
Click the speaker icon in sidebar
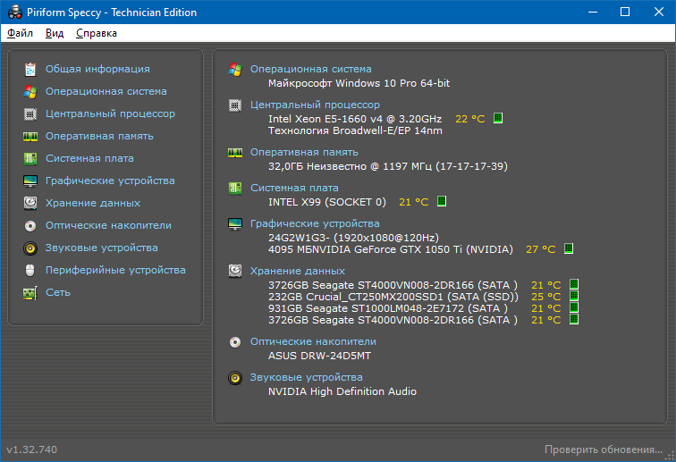pos(30,248)
